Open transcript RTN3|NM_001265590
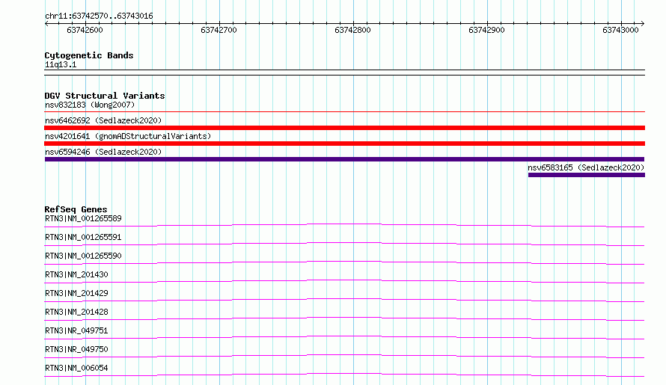 83,256
